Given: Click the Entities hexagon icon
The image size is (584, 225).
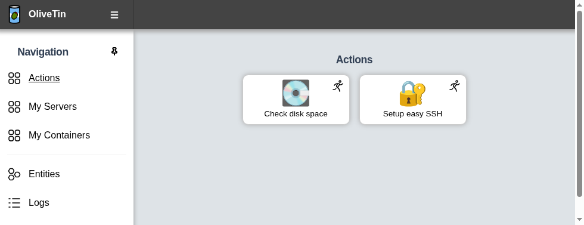Looking at the screenshot, I should tap(14, 174).
